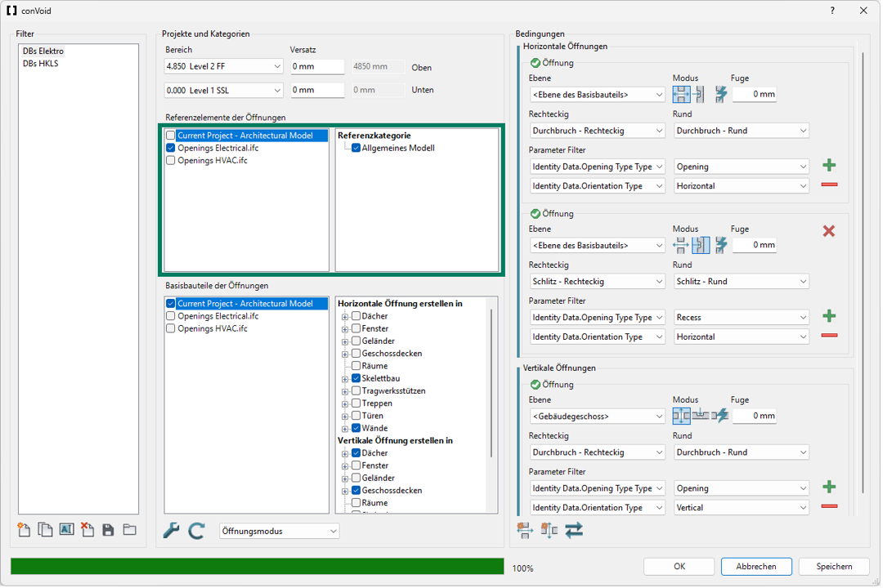Open the filter folder icon

point(129,530)
